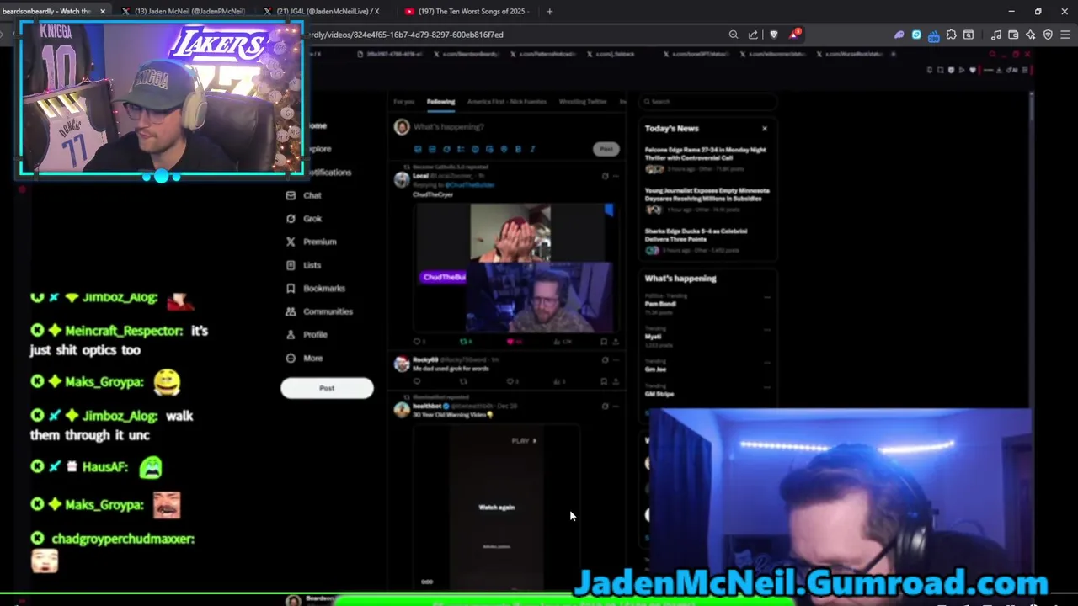1078x606 pixels.
Task: Switch to JG4L (@JadenMcNeilLive) browser tab
Action: [327, 11]
